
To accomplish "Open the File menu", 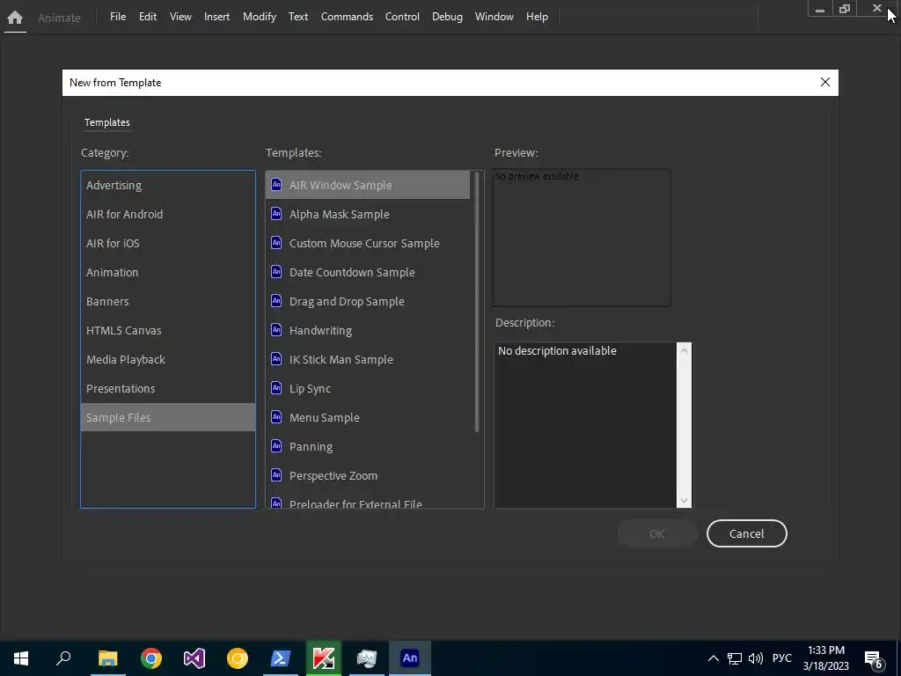I will pyautogui.click(x=118, y=17).
